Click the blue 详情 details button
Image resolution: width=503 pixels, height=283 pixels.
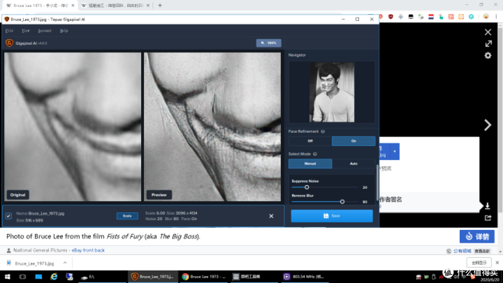click(x=477, y=236)
